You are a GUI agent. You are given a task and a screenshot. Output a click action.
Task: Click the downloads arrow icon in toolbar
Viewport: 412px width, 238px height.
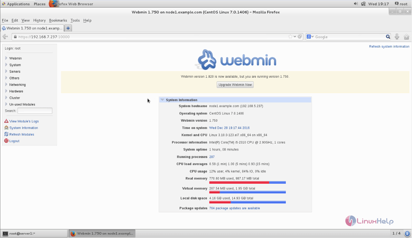tap(397, 37)
